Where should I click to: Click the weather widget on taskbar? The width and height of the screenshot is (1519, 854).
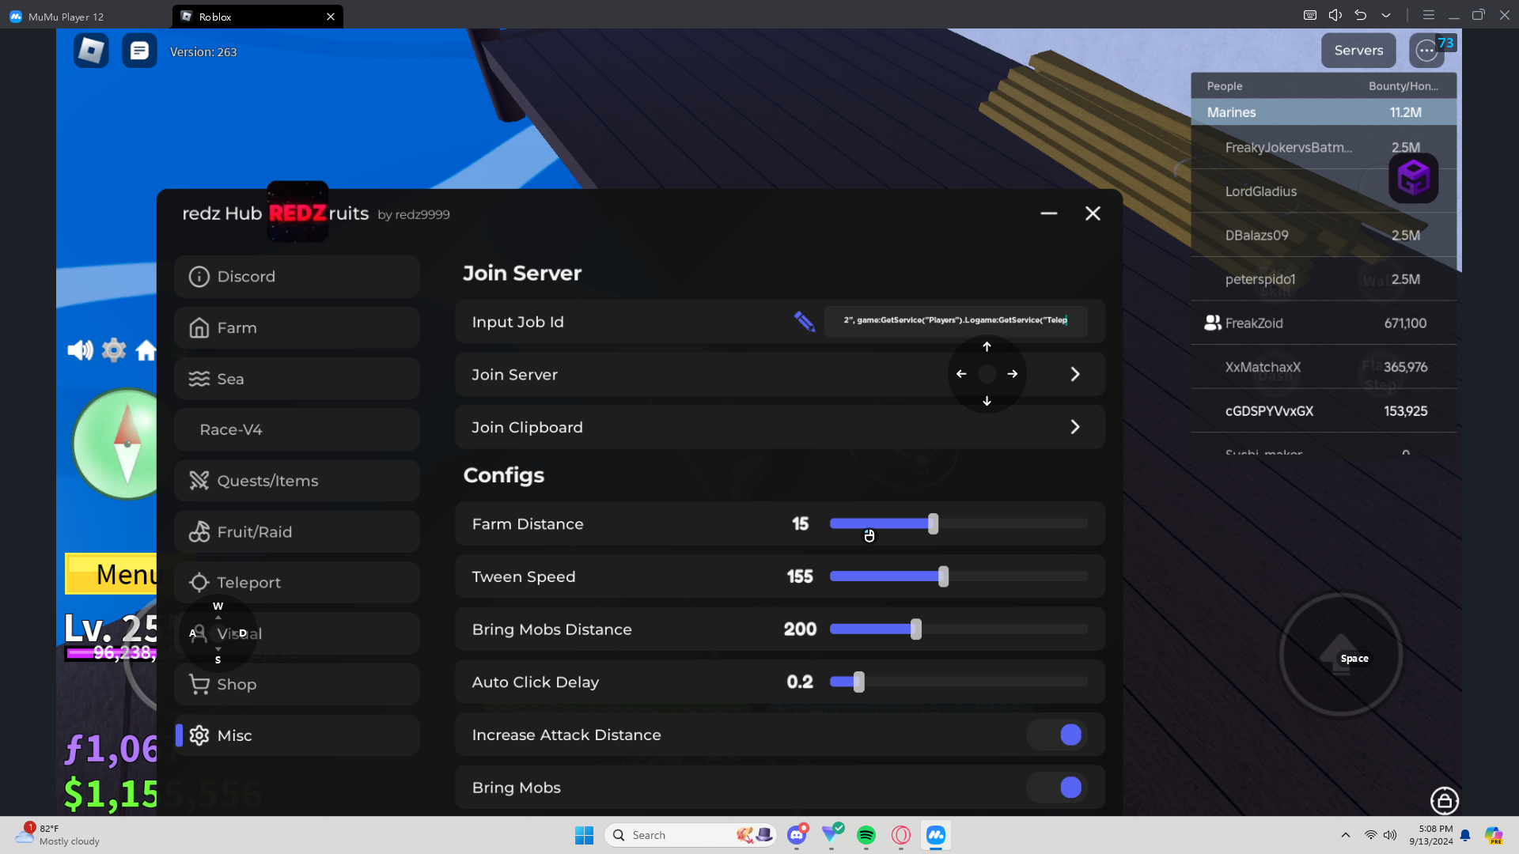click(59, 835)
